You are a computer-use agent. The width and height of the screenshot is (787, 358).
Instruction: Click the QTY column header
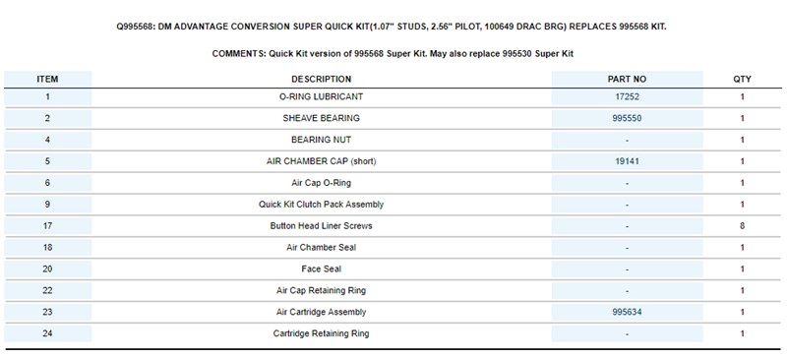coord(743,80)
